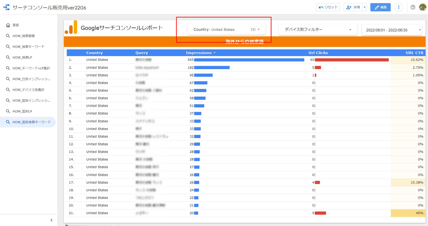Screen dimensions: 428x226
Task: Open the vertical three-dot options menu
Action: (x=399, y=7)
